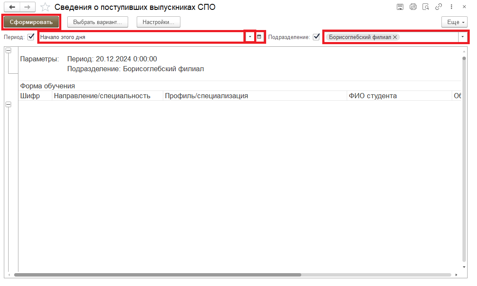Print the report using the printer icon
477x286 pixels.
(x=413, y=7)
